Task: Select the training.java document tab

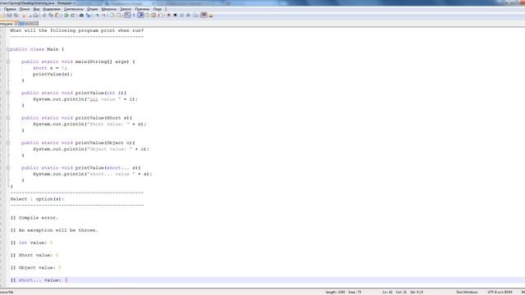Action: click(x=9, y=24)
